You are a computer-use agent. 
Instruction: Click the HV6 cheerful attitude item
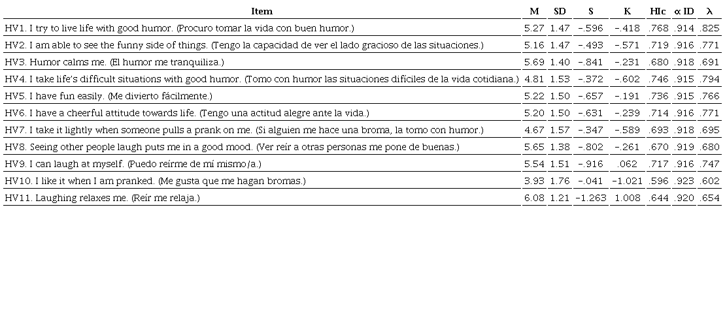click(187, 113)
